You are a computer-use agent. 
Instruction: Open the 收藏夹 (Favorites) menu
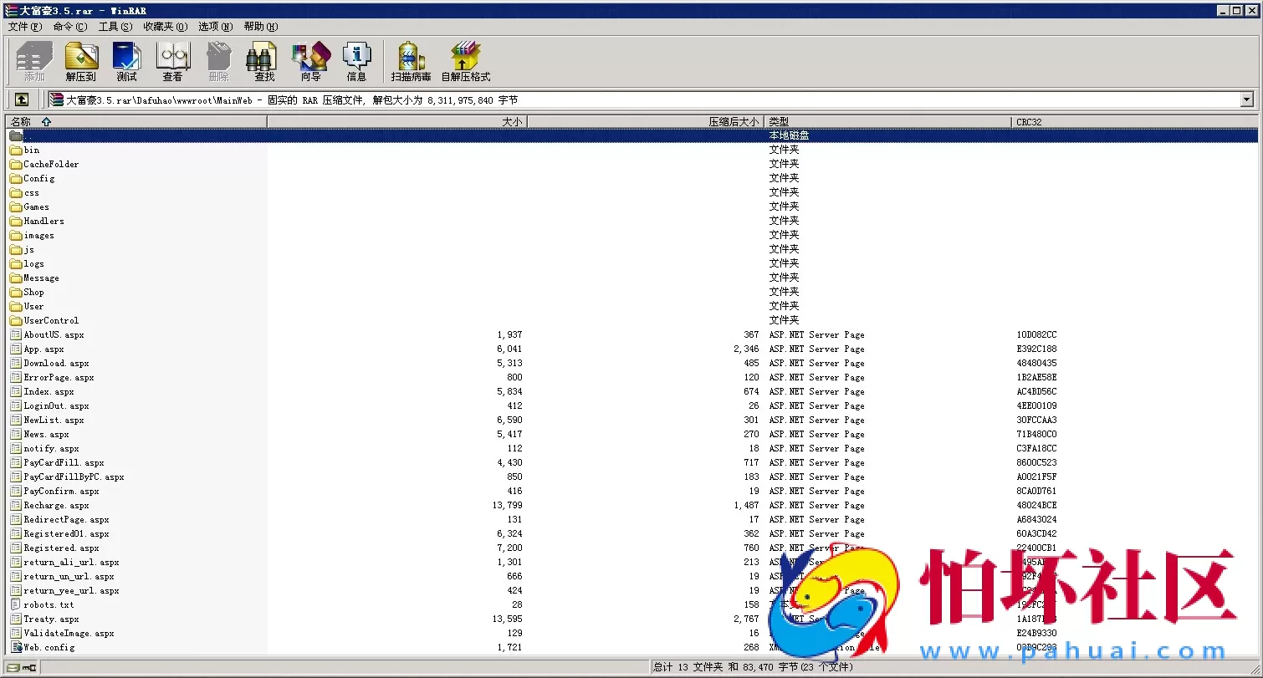[165, 27]
